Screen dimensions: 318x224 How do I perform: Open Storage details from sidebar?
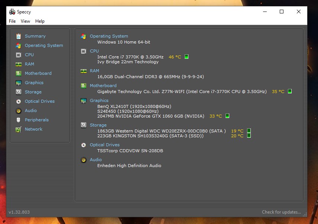[33, 92]
